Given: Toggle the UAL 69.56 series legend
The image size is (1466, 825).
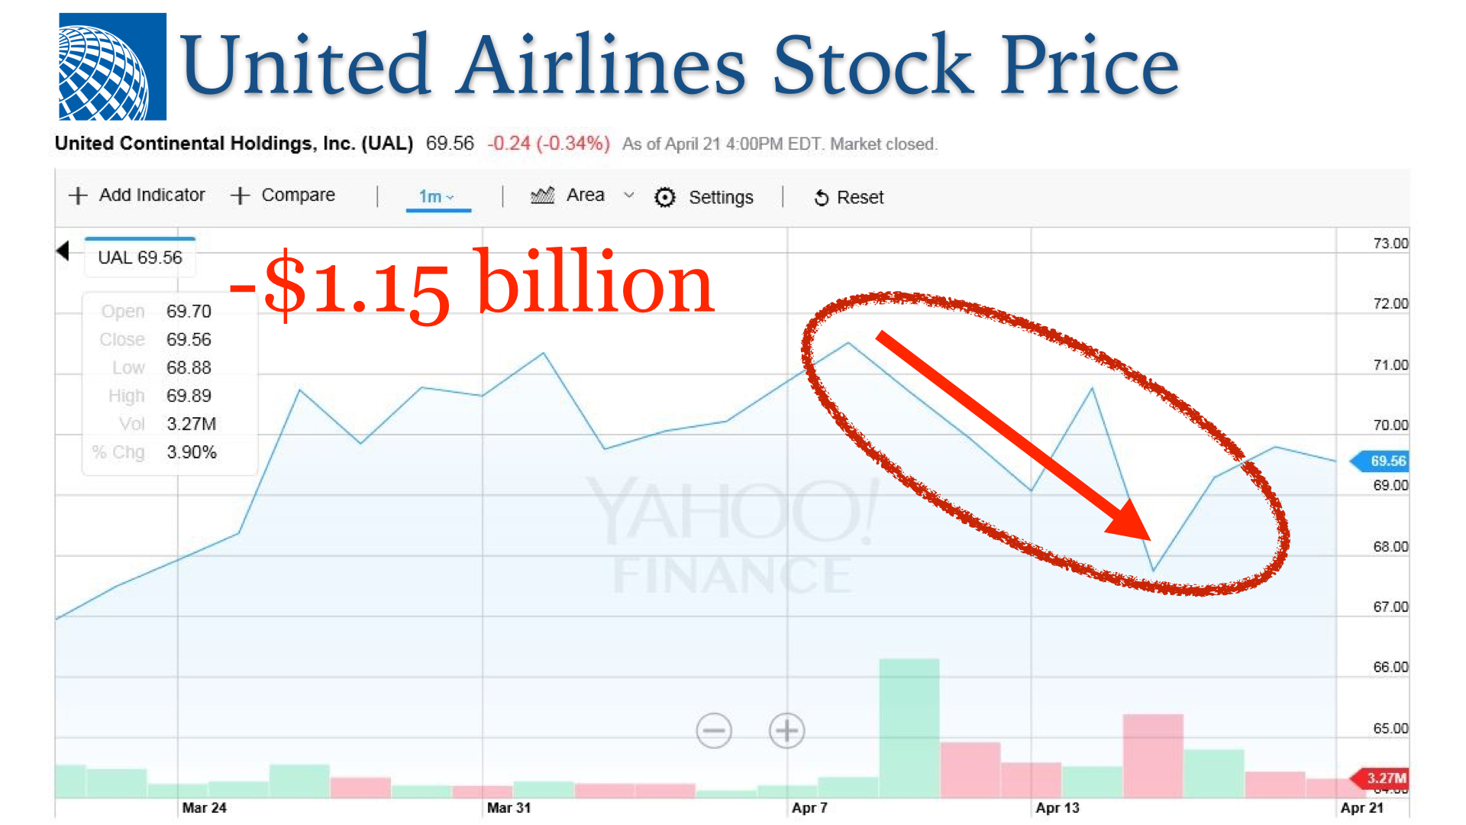Looking at the screenshot, I should tap(140, 257).
